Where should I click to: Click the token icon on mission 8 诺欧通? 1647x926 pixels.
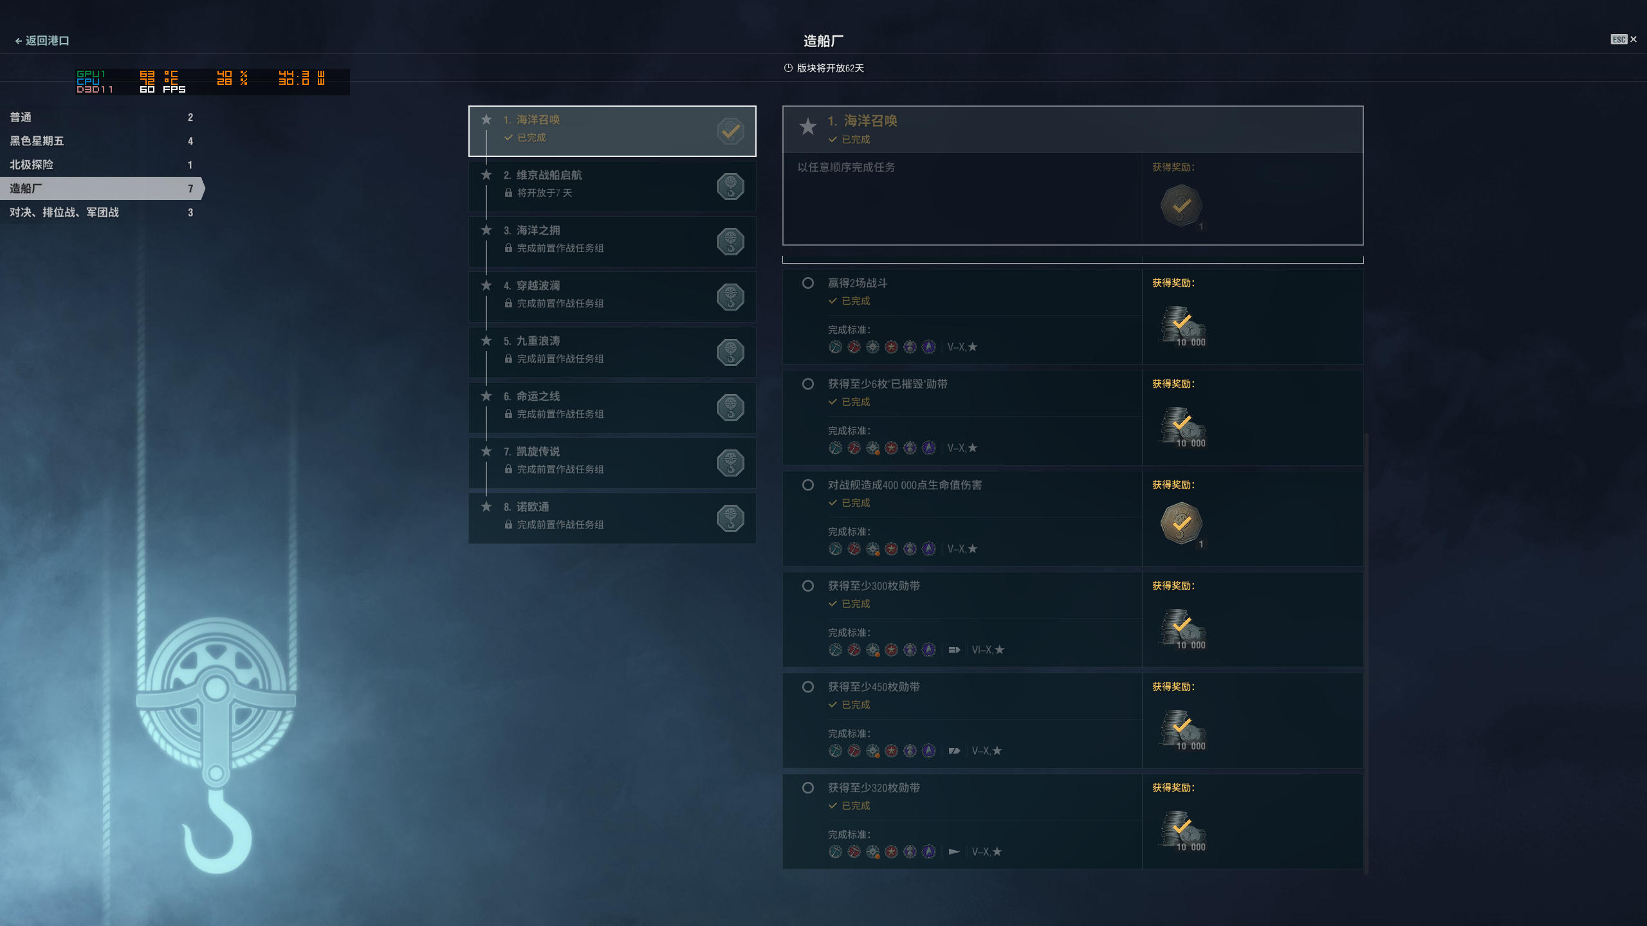731,518
